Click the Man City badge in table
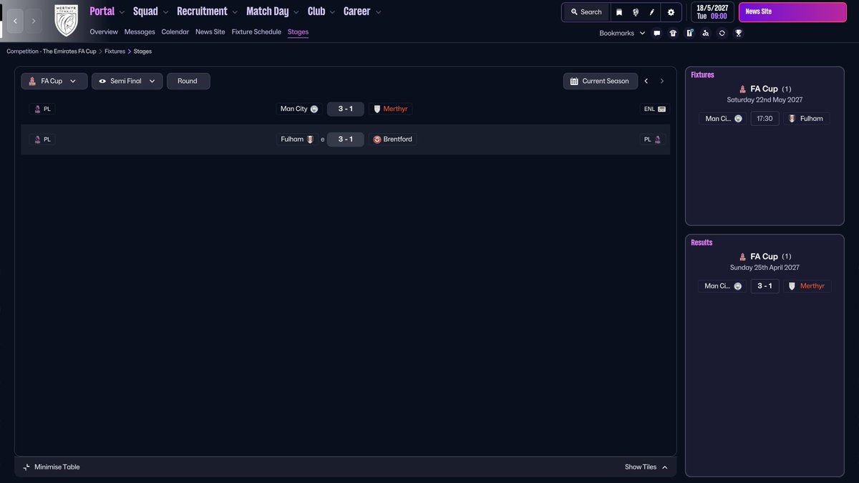Screen dimensions: 859x483 [x=314, y=109]
